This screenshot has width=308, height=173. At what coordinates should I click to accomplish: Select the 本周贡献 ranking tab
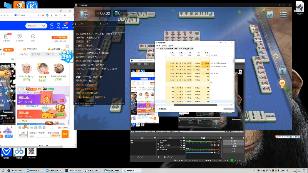pos(36,54)
